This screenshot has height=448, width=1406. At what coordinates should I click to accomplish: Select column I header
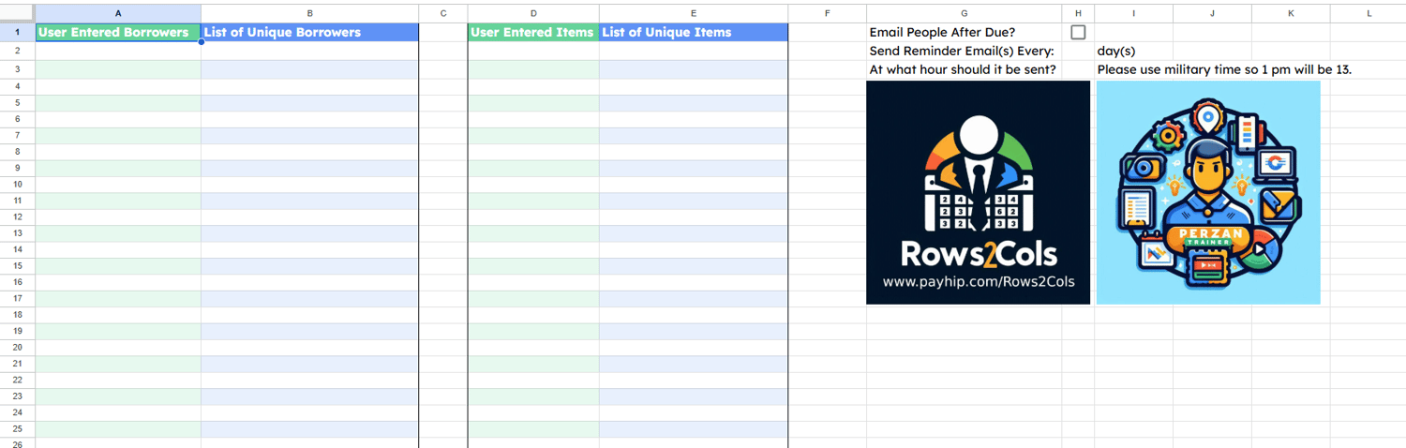(1133, 12)
